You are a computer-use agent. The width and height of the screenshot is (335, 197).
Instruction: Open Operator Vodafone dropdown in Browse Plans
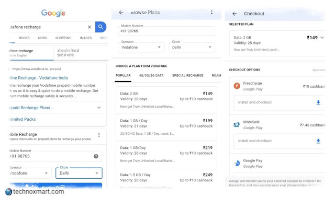[141, 48]
